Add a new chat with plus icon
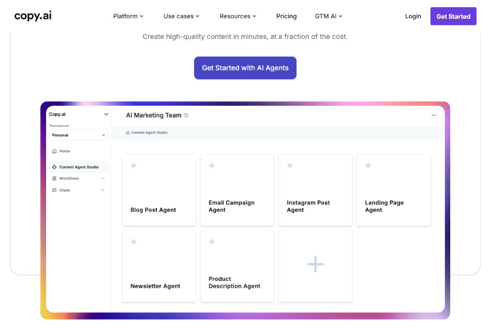This screenshot has width=491, height=328. 103,190
